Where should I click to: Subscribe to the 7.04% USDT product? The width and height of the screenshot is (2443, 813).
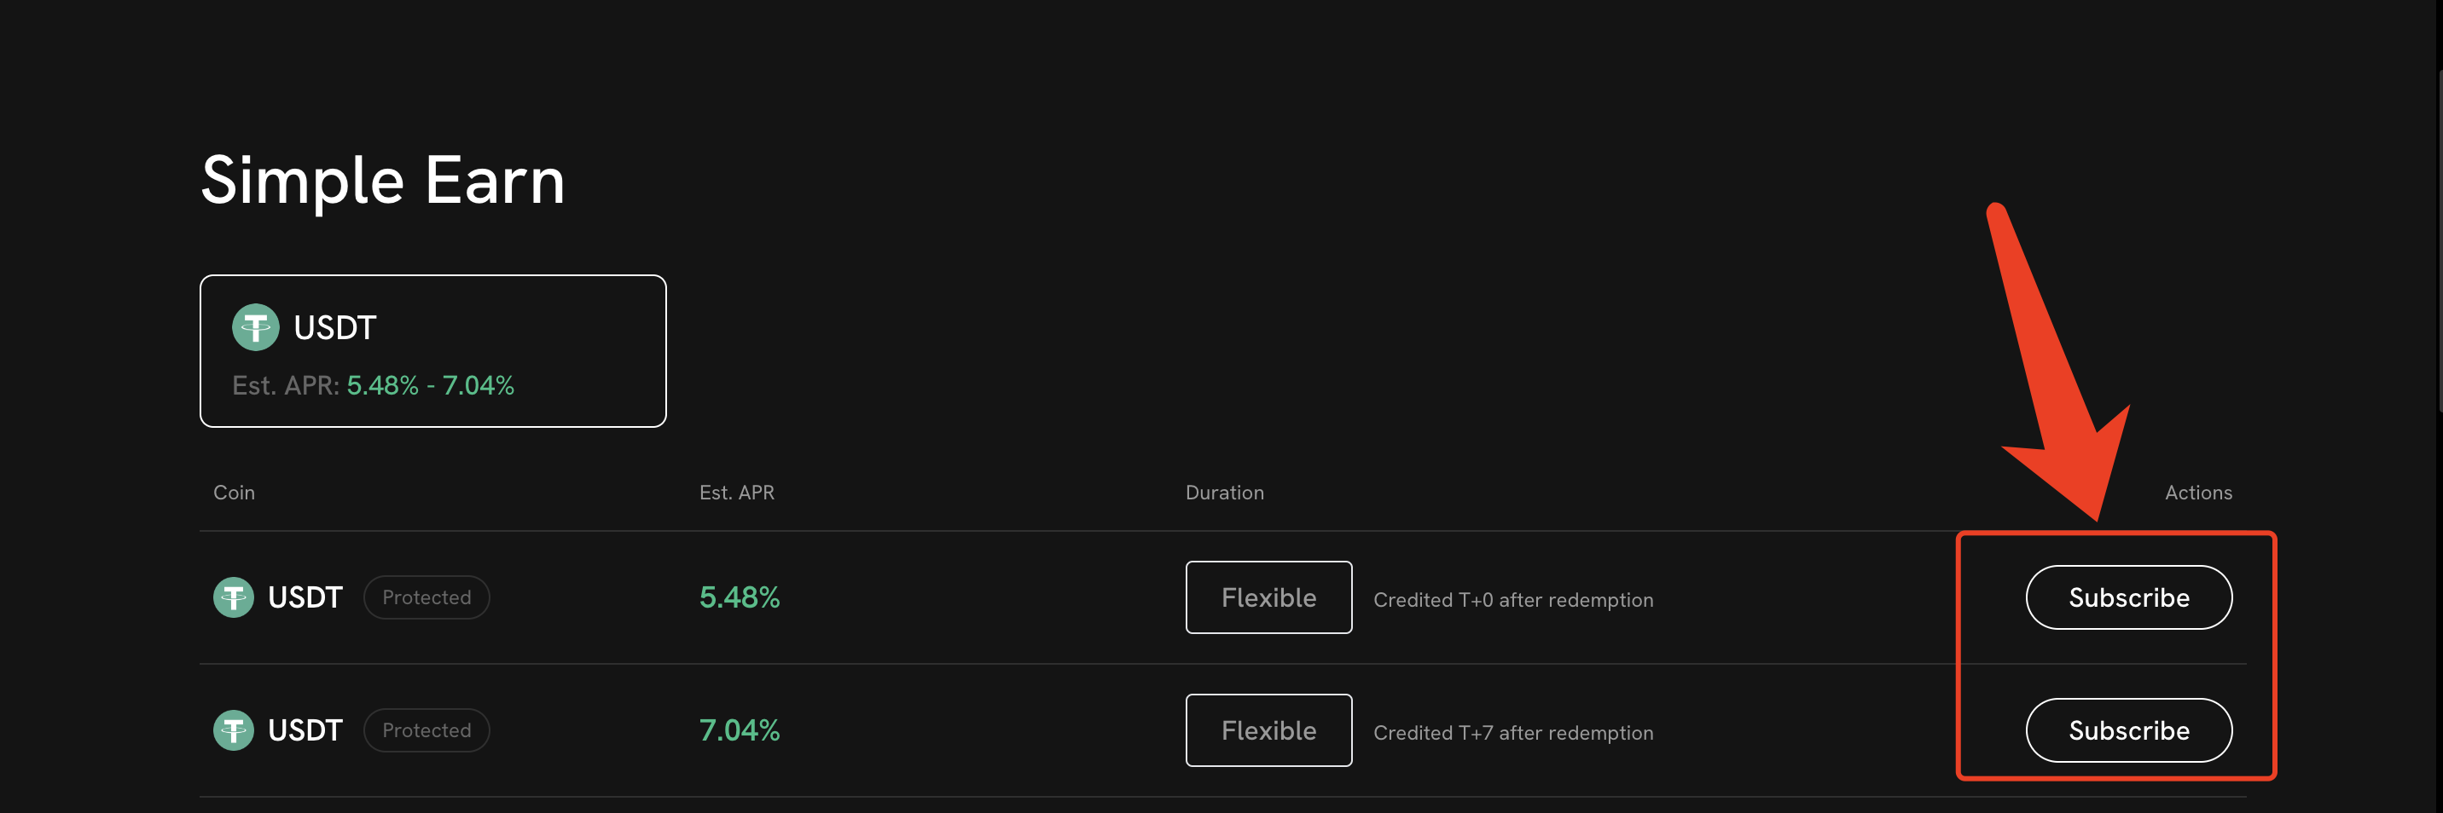tap(2128, 730)
